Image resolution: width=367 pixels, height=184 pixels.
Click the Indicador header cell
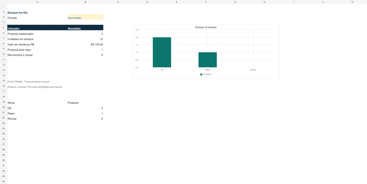pos(37,28)
